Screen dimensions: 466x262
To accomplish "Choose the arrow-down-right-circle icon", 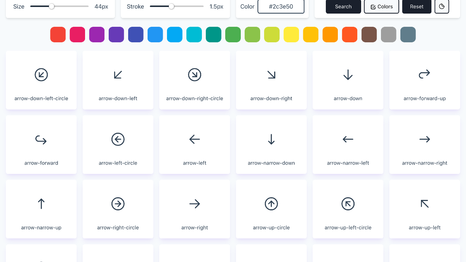I will point(195,75).
